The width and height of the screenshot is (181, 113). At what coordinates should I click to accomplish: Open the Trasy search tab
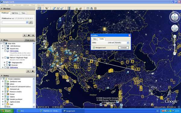pyautogui.click(x=23, y=13)
